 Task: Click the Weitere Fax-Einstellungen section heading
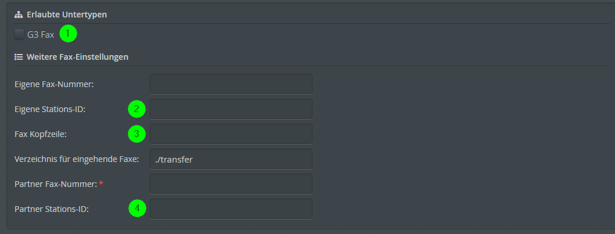click(x=77, y=57)
